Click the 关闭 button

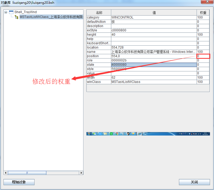tap(194, 182)
